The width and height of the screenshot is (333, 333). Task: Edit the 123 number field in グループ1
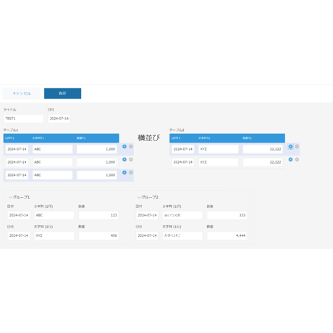pyautogui.click(x=98, y=215)
